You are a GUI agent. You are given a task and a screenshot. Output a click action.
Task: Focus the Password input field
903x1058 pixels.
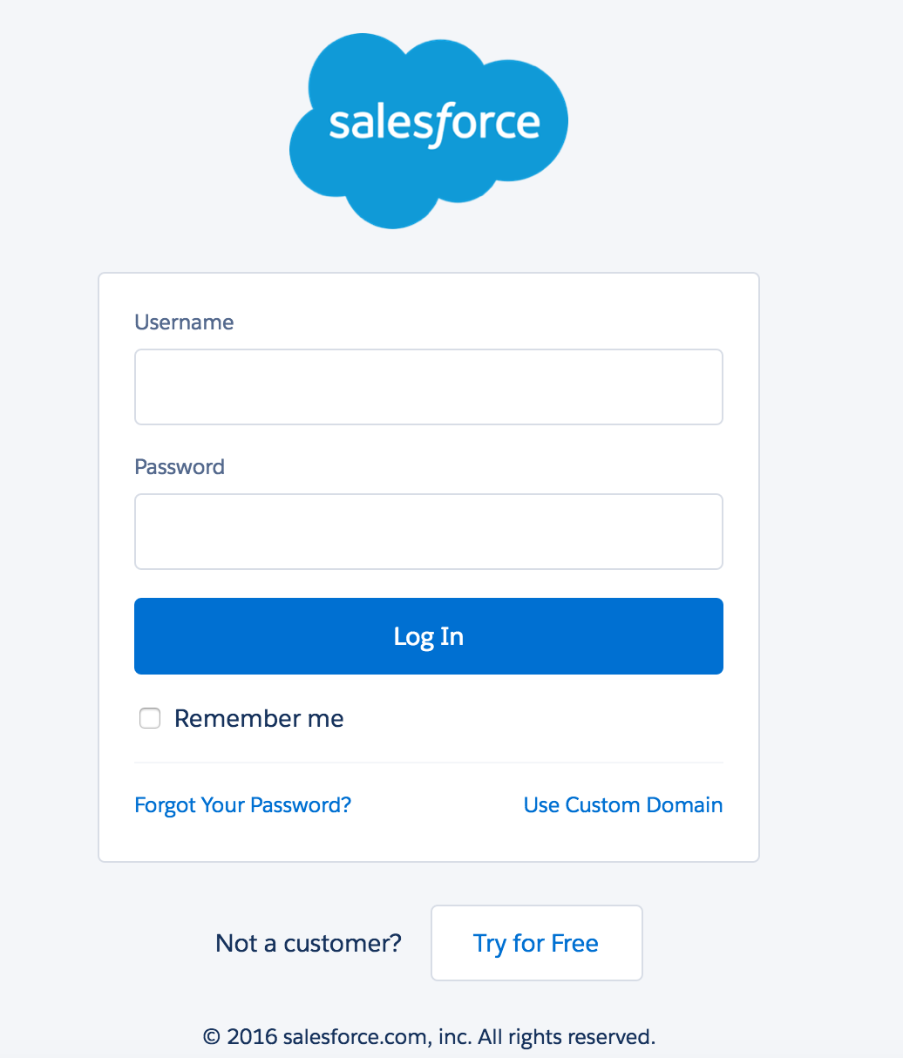pyautogui.click(x=428, y=532)
